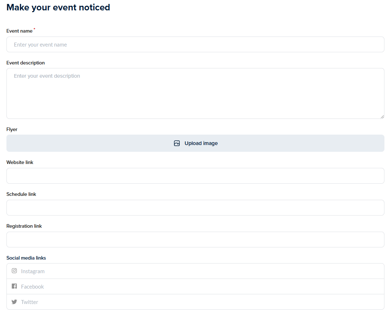The height and width of the screenshot is (314, 388).
Task: Click the Flyer label
Action: 12,130
